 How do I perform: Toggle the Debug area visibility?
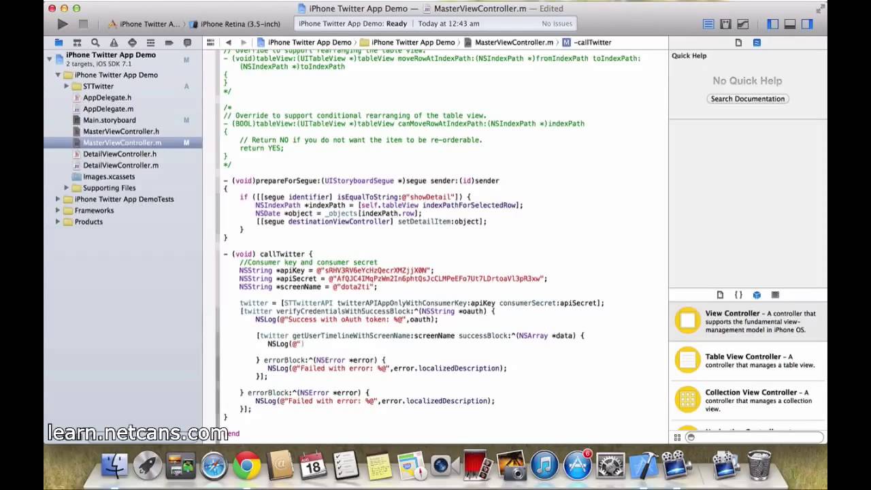pyautogui.click(x=790, y=24)
